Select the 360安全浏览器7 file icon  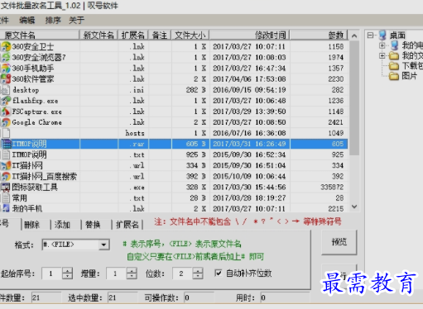coord(6,57)
